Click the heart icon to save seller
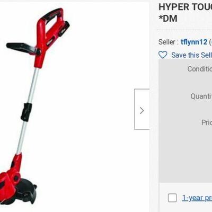The width and height of the screenshot is (212, 212). pyautogui.click(x=163, y=55)
